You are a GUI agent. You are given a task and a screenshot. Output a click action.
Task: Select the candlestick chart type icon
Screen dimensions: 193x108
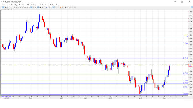(x=3, y=7)
